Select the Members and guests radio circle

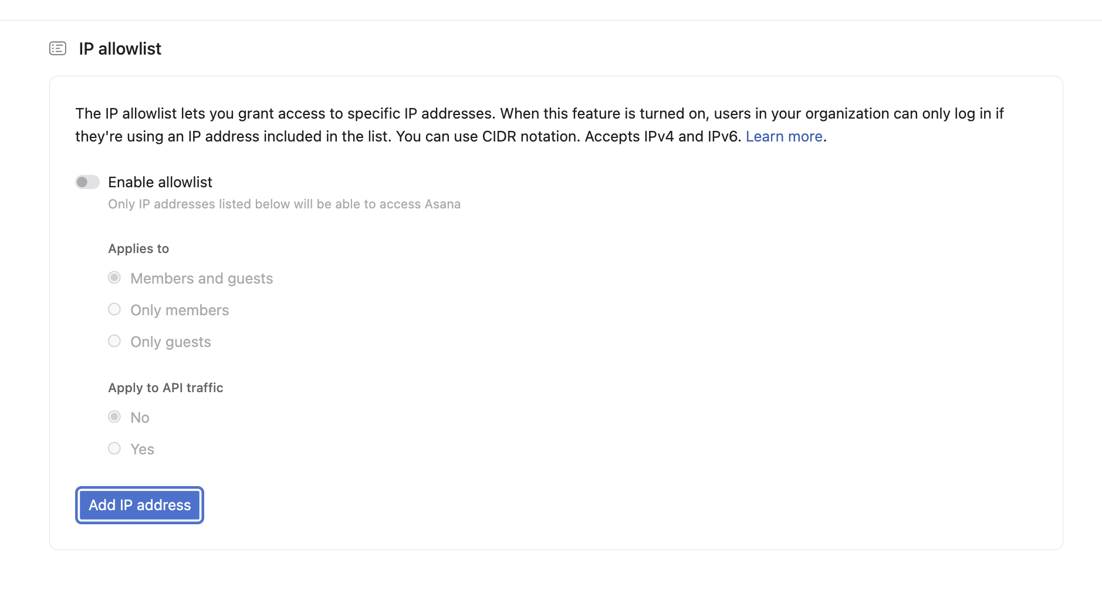coord(114,278)
